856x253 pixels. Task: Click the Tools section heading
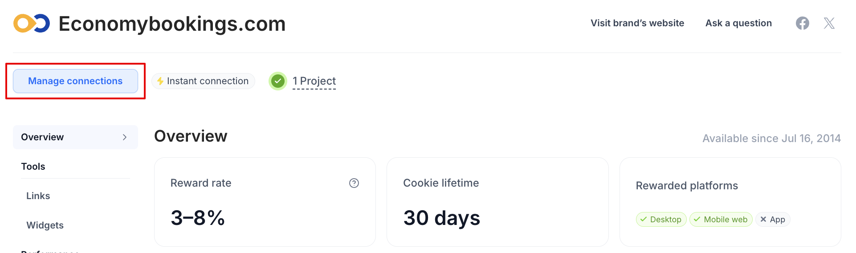(33, 167)
